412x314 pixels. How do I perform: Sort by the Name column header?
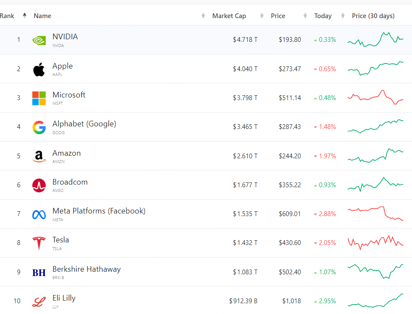42,16
